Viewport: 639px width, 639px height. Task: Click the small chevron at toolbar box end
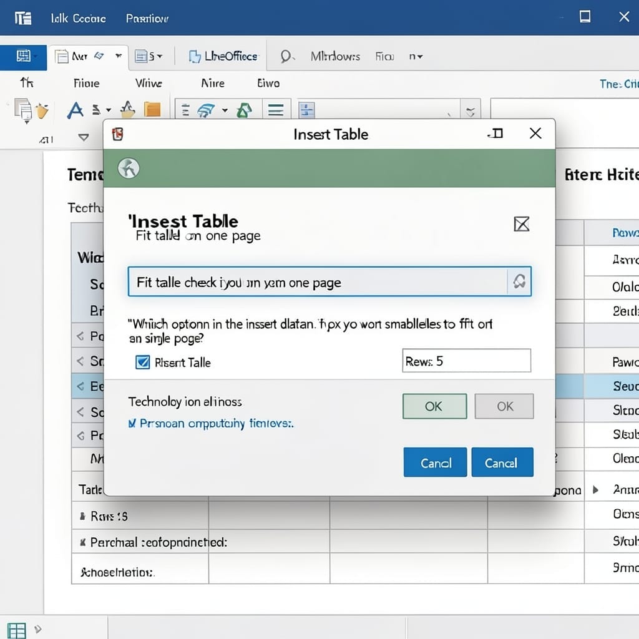pyautogui.click(x=471, y=112)
